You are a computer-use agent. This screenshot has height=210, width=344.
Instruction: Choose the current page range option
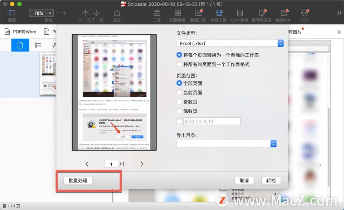tap(179, 92)
